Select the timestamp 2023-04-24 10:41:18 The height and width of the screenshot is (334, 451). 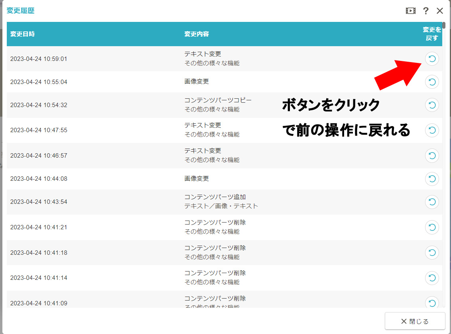click(x=39, y=253)
